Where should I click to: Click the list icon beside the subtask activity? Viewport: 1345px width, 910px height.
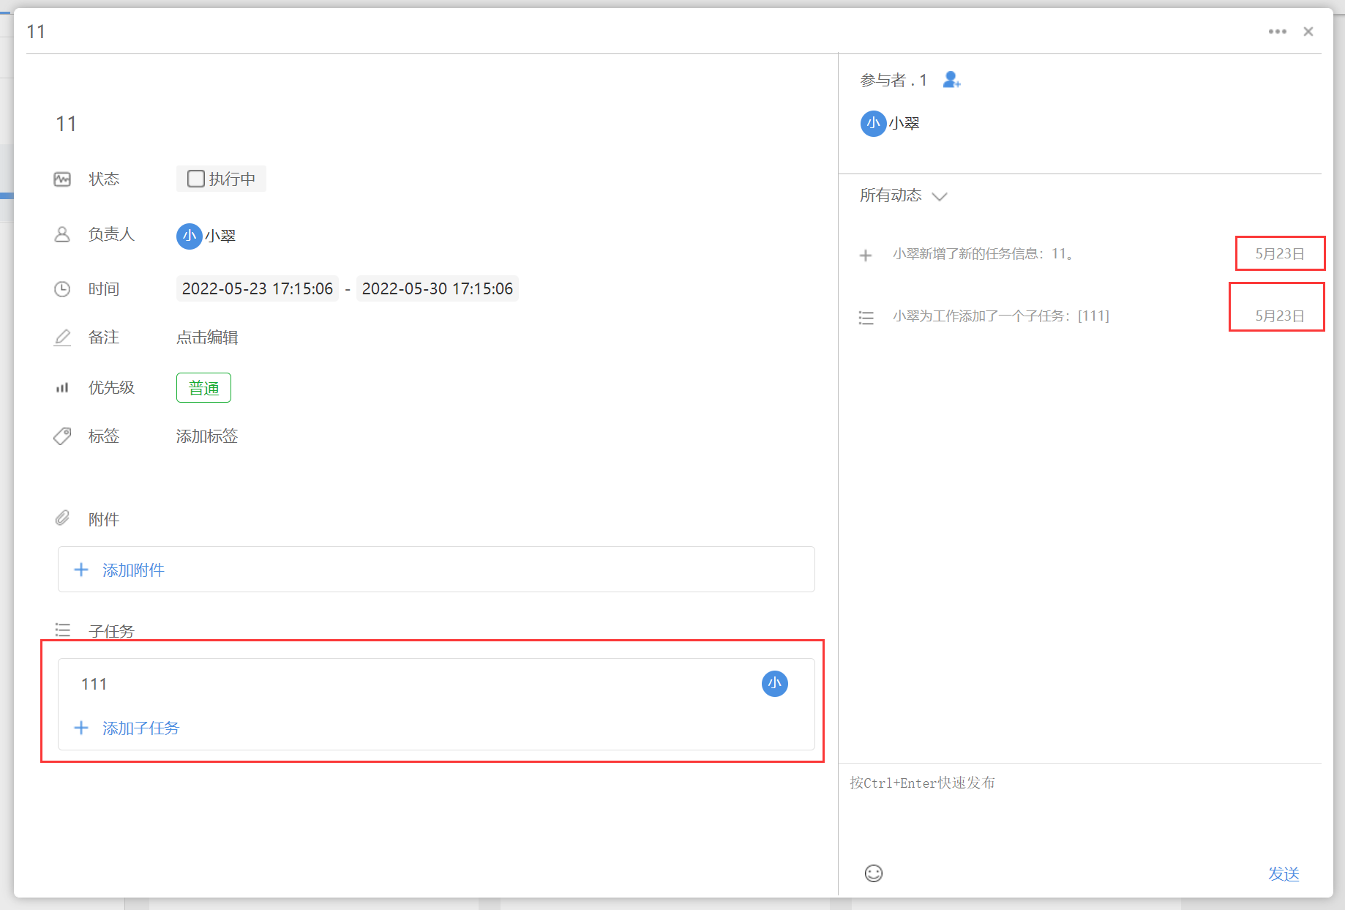click(x=866, y=318)
